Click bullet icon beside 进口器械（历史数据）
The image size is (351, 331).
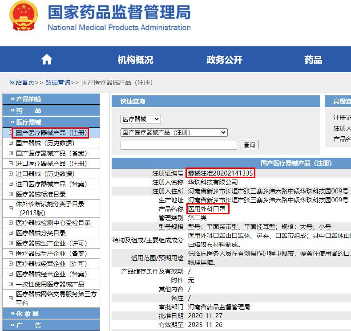pyautogui.click(x=11, y=173)
